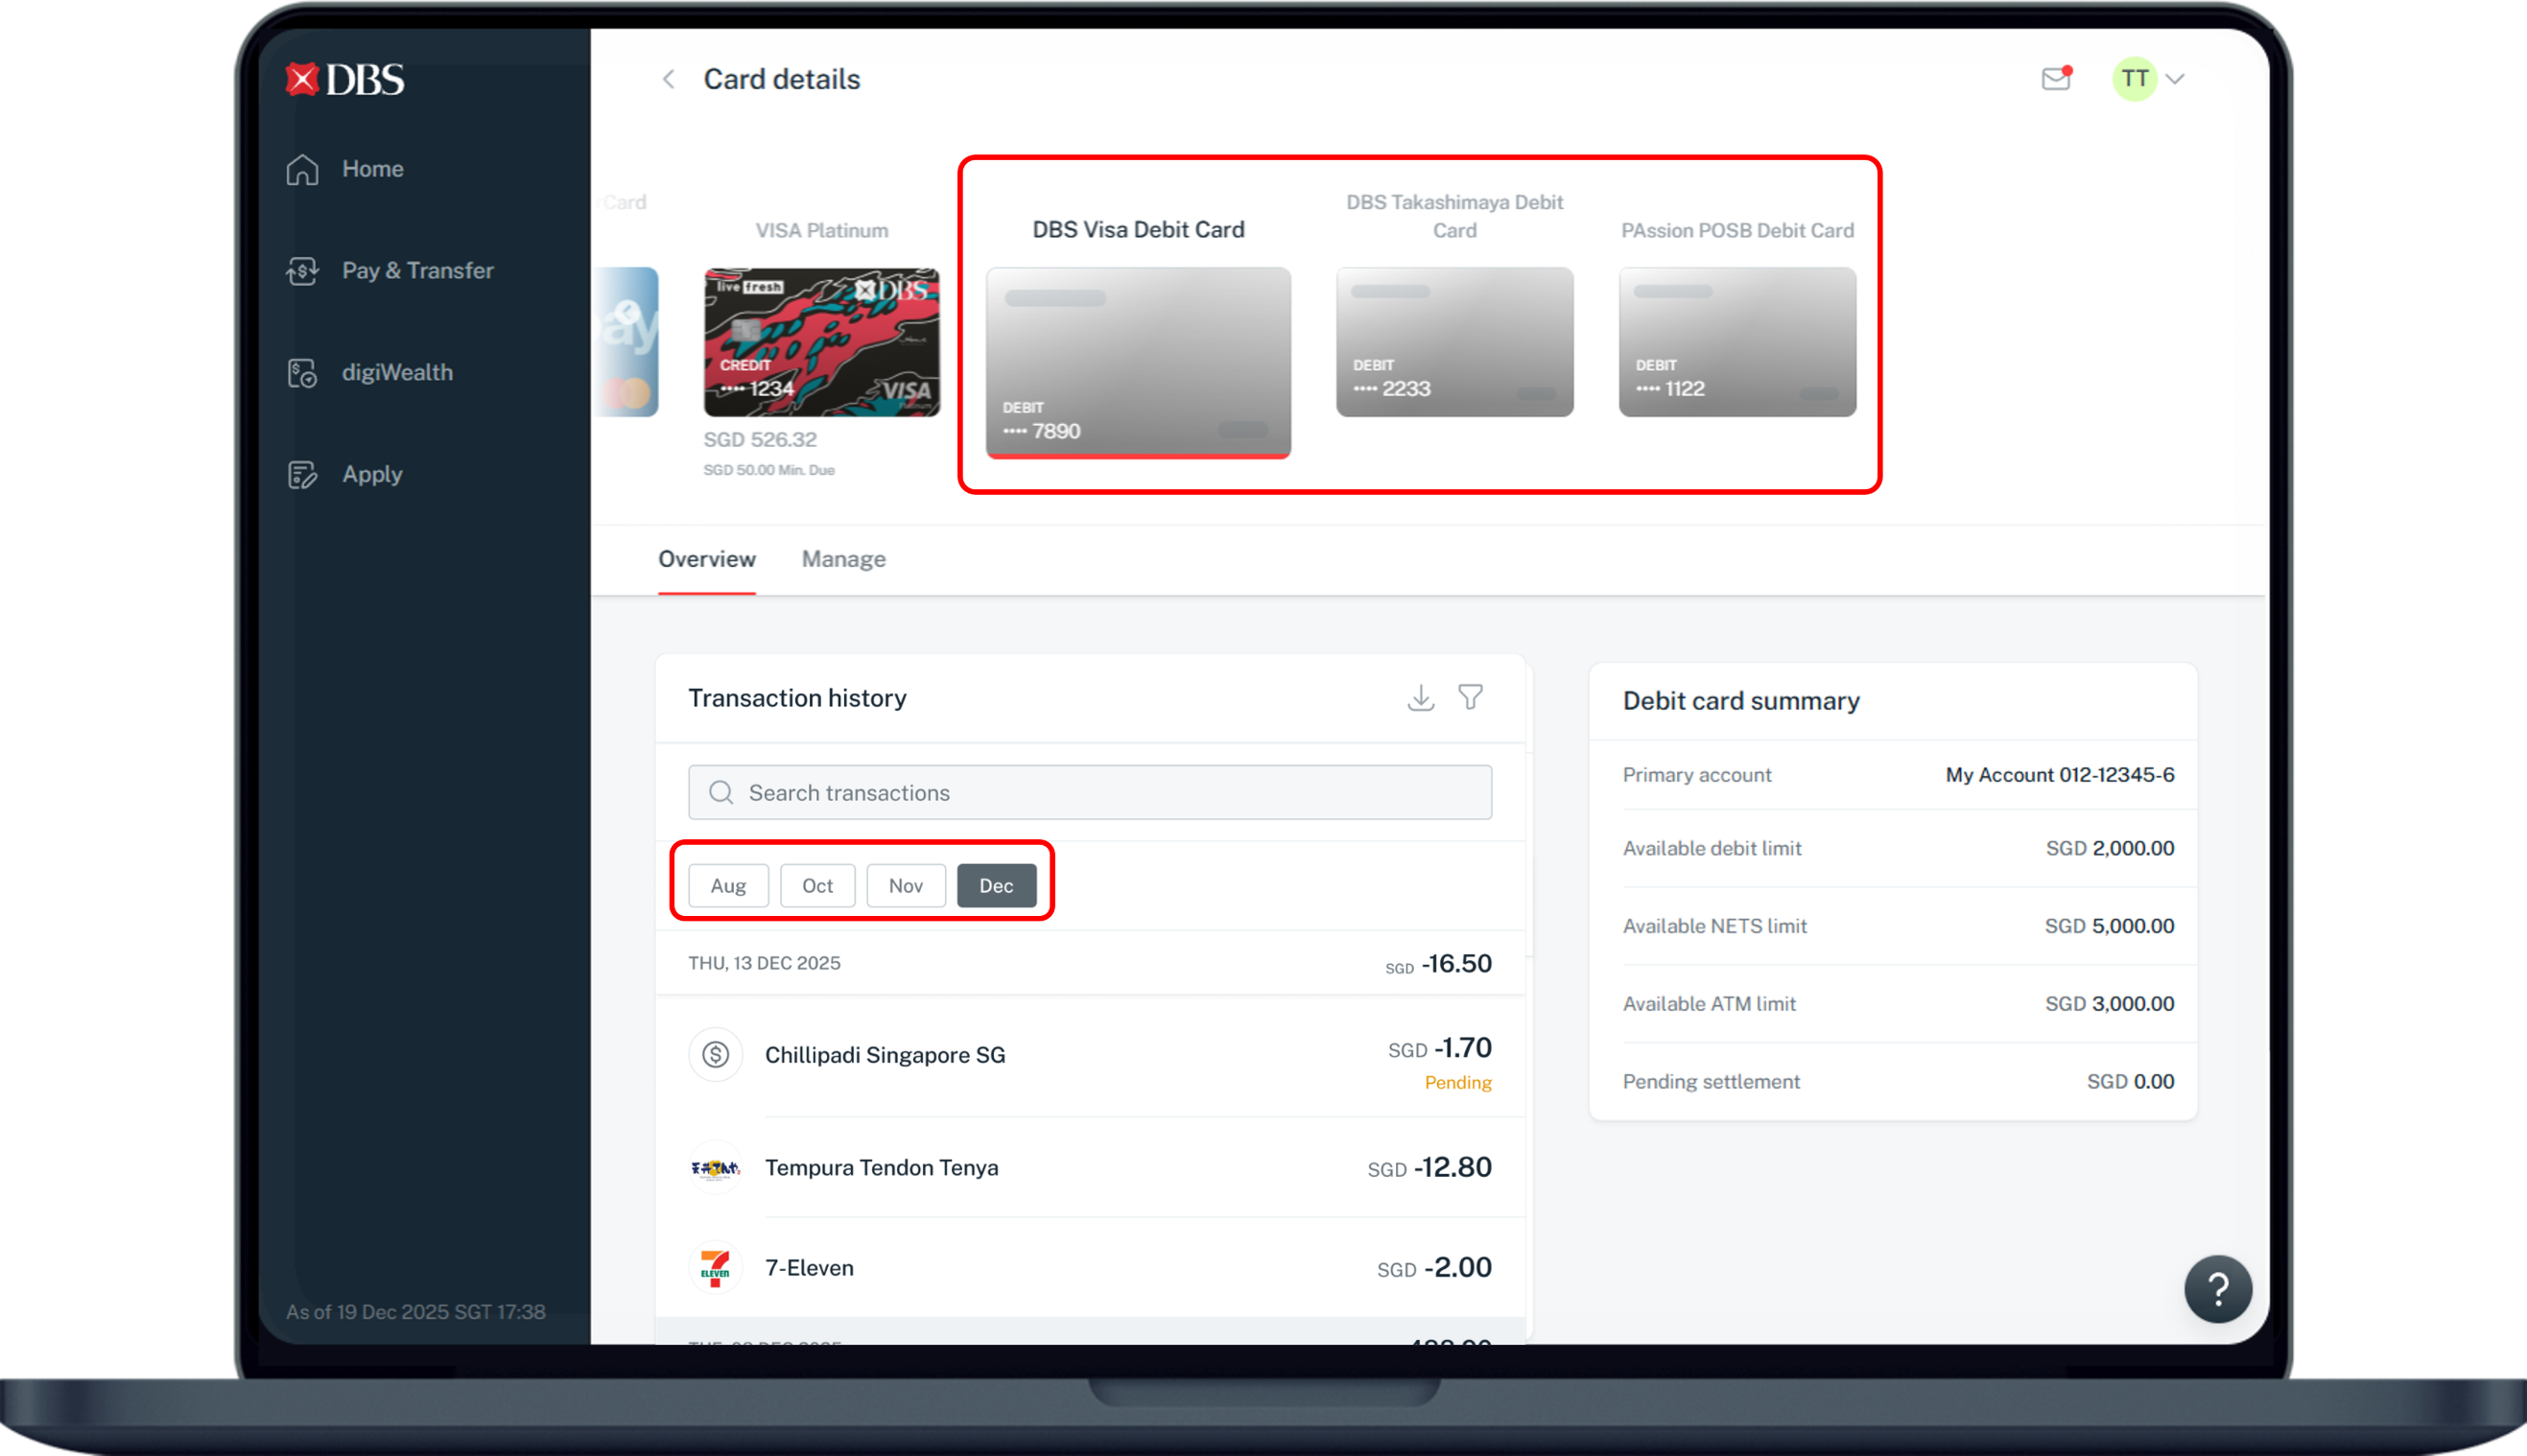Select the DBS Takashimaya Debit Card thumbnail
Image resolution: width=2527 pixels, height=1456 pixels.
point(1454,342)
